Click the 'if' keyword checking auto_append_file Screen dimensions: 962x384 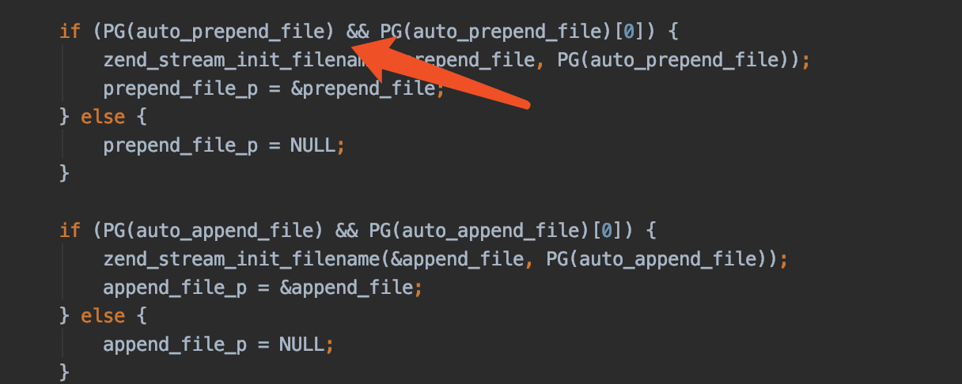[70, 231]
